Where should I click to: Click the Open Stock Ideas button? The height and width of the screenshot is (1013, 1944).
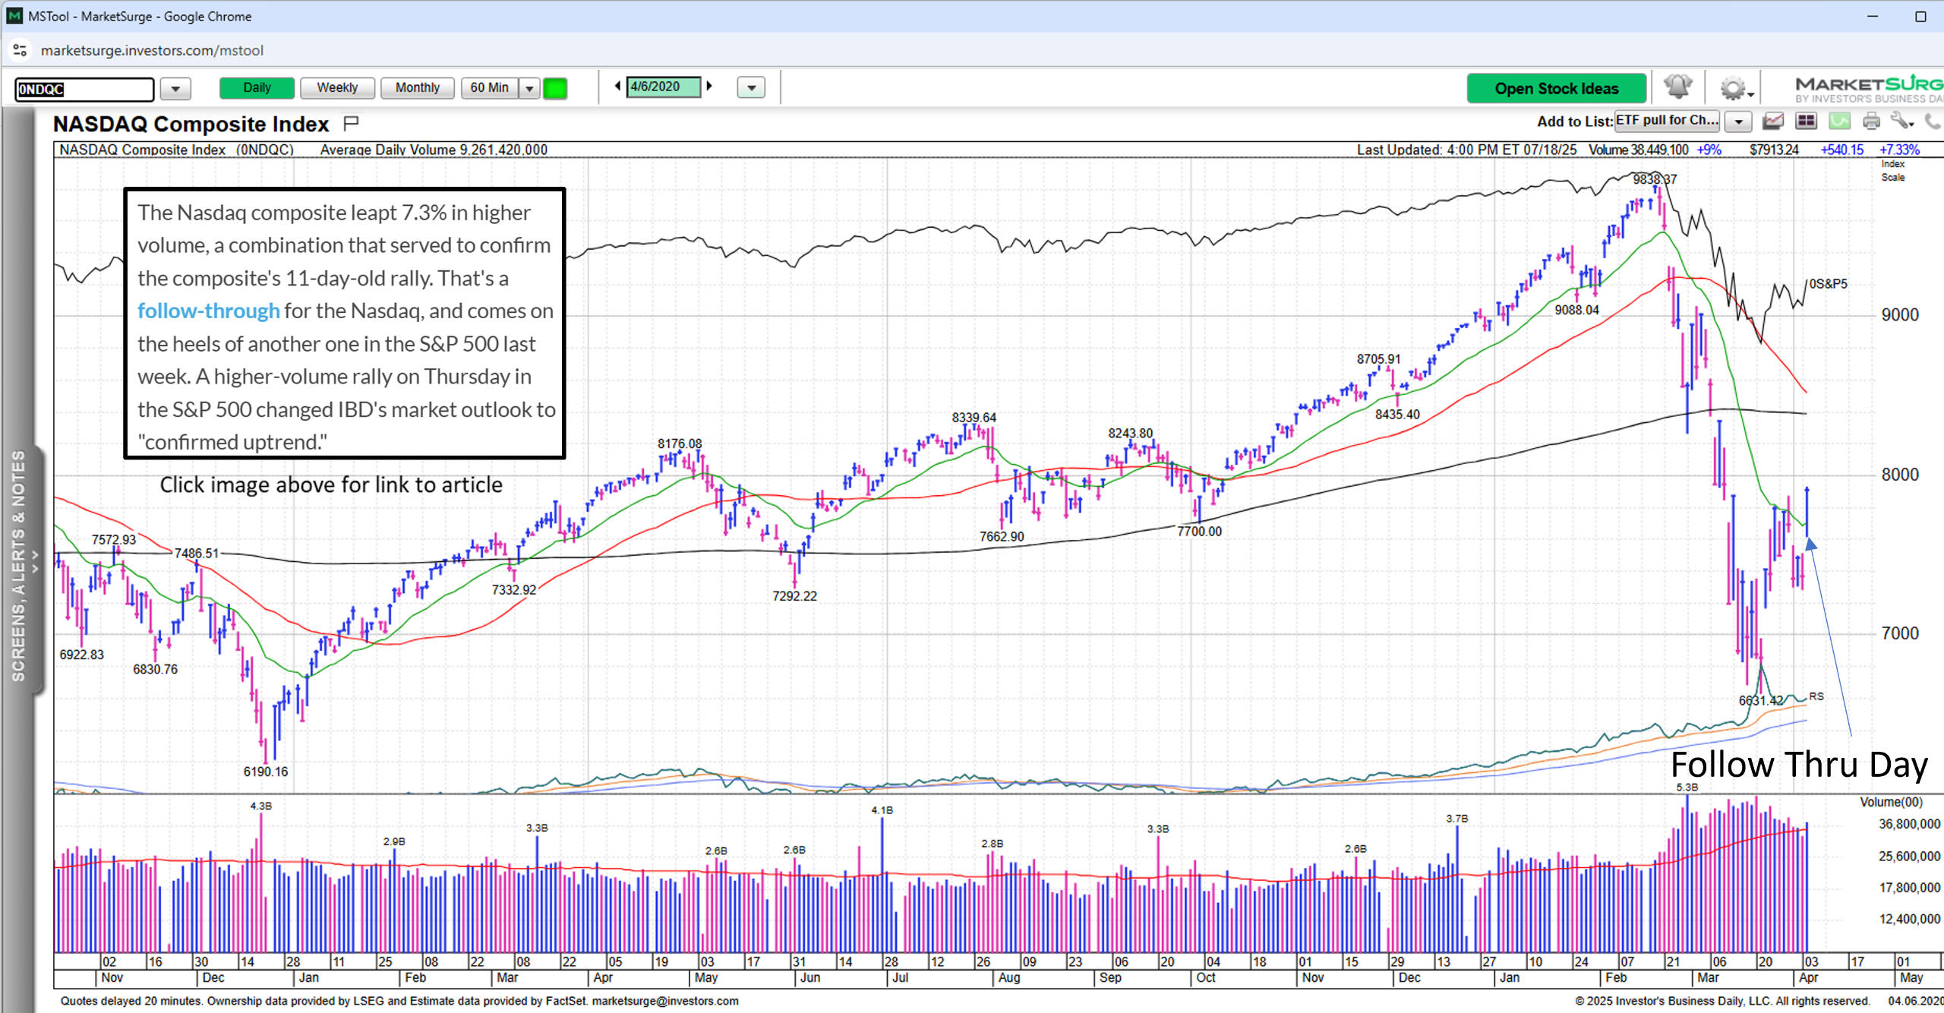(x=1556, y=88)
